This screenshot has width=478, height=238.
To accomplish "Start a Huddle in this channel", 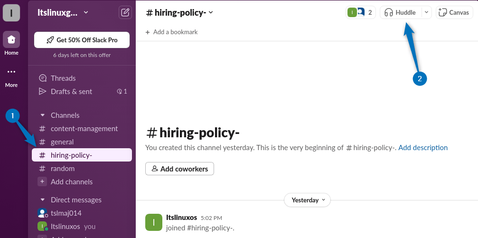I will pos(400,13).
